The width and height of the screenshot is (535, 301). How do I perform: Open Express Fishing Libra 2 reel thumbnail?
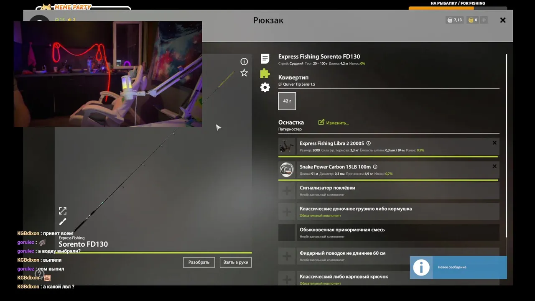[x=287, y=147]
